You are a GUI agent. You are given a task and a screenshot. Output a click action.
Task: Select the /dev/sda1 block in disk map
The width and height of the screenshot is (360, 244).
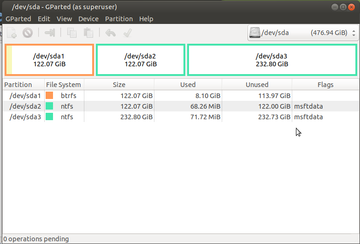[x=49, y=60]
